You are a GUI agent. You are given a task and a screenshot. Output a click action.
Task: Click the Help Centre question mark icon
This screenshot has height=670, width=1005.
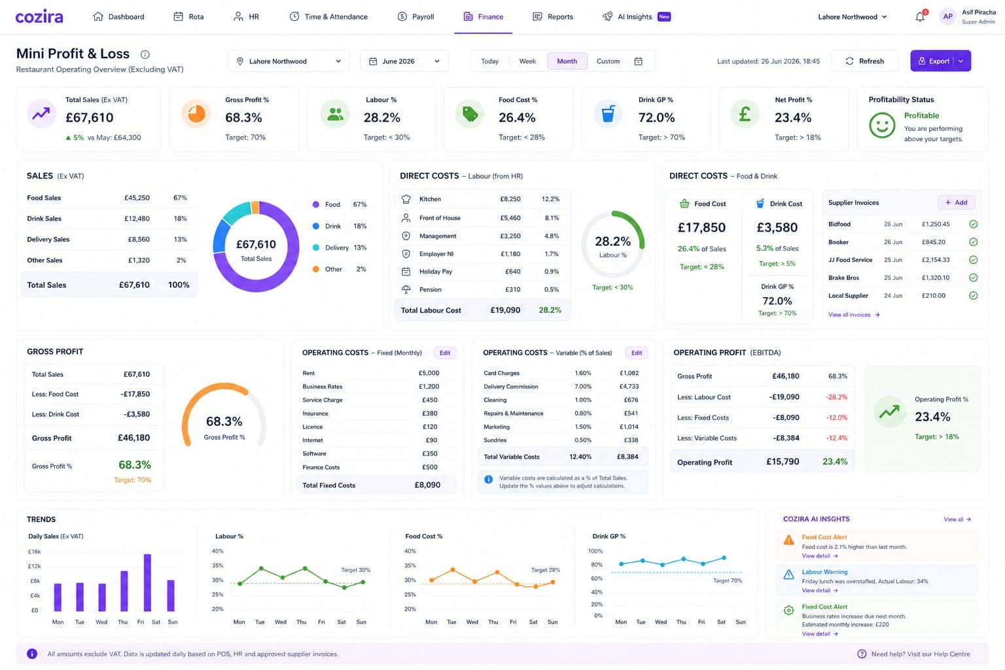[862, 654]
